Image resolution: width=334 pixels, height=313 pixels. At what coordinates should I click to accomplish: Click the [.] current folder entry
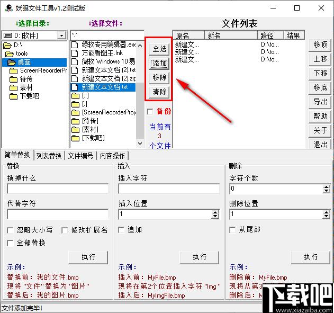[x=79, y=104]
